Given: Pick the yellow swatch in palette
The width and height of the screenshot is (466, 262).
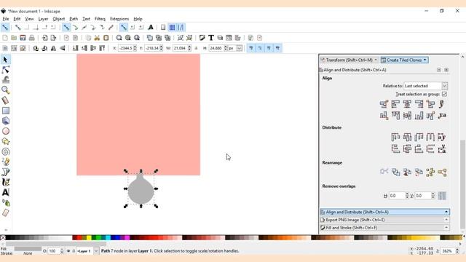Looking at the screenshot, I should tap(89, 238).
